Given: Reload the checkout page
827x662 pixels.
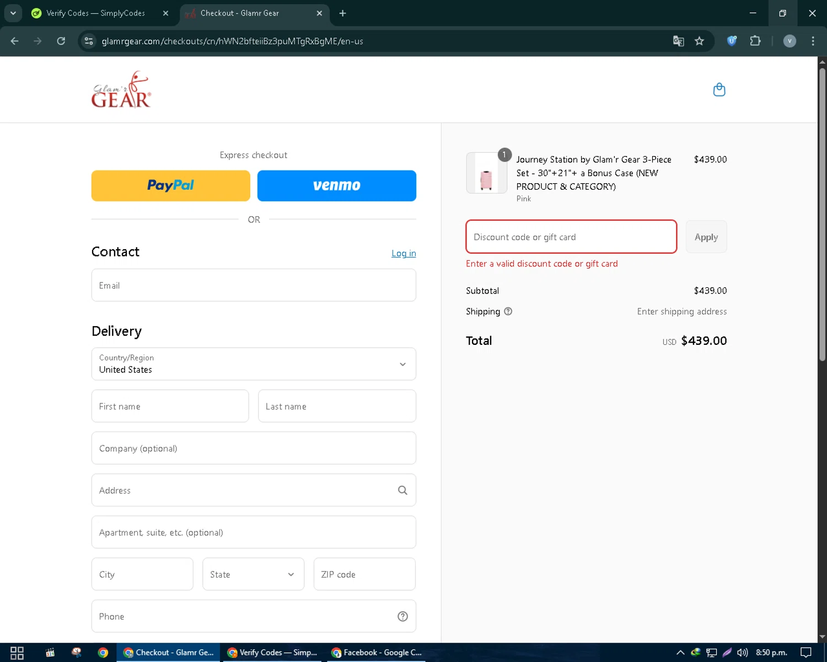Looking at the screenshot, I should [x=61, y=41].
